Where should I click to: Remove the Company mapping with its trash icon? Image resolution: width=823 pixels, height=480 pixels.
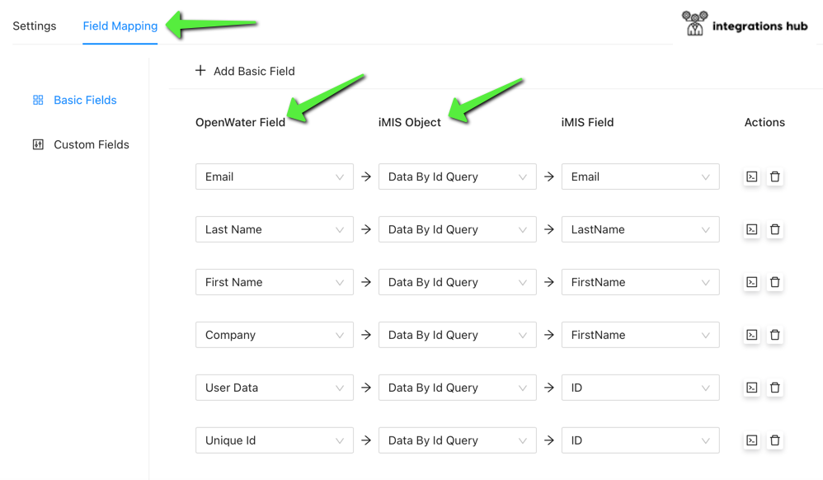click(x=774, y=335)
